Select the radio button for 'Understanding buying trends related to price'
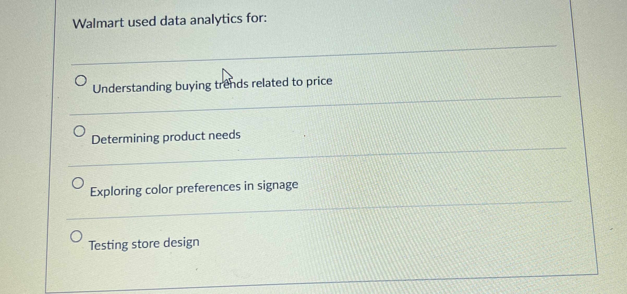This screenshot has height=294, width=627. point(81,80)
